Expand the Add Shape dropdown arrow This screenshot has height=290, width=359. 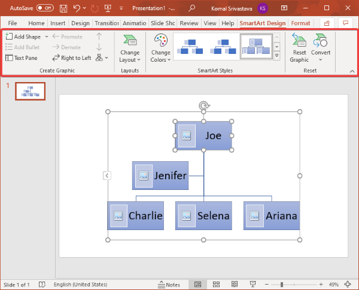click(x=46, y=37)
